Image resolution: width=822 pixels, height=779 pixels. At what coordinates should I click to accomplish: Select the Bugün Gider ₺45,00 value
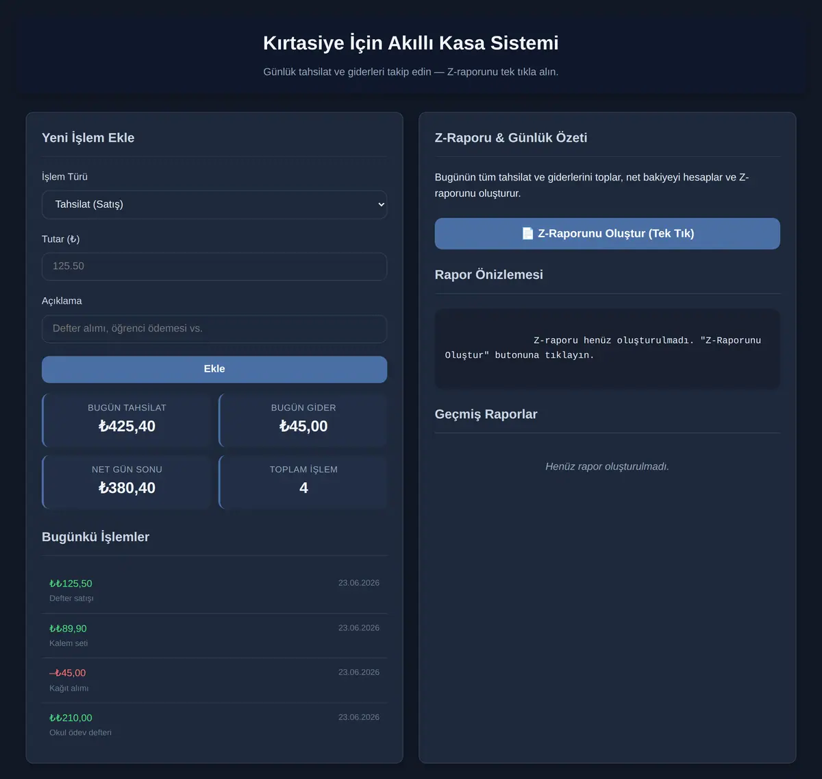click(303, 426)
